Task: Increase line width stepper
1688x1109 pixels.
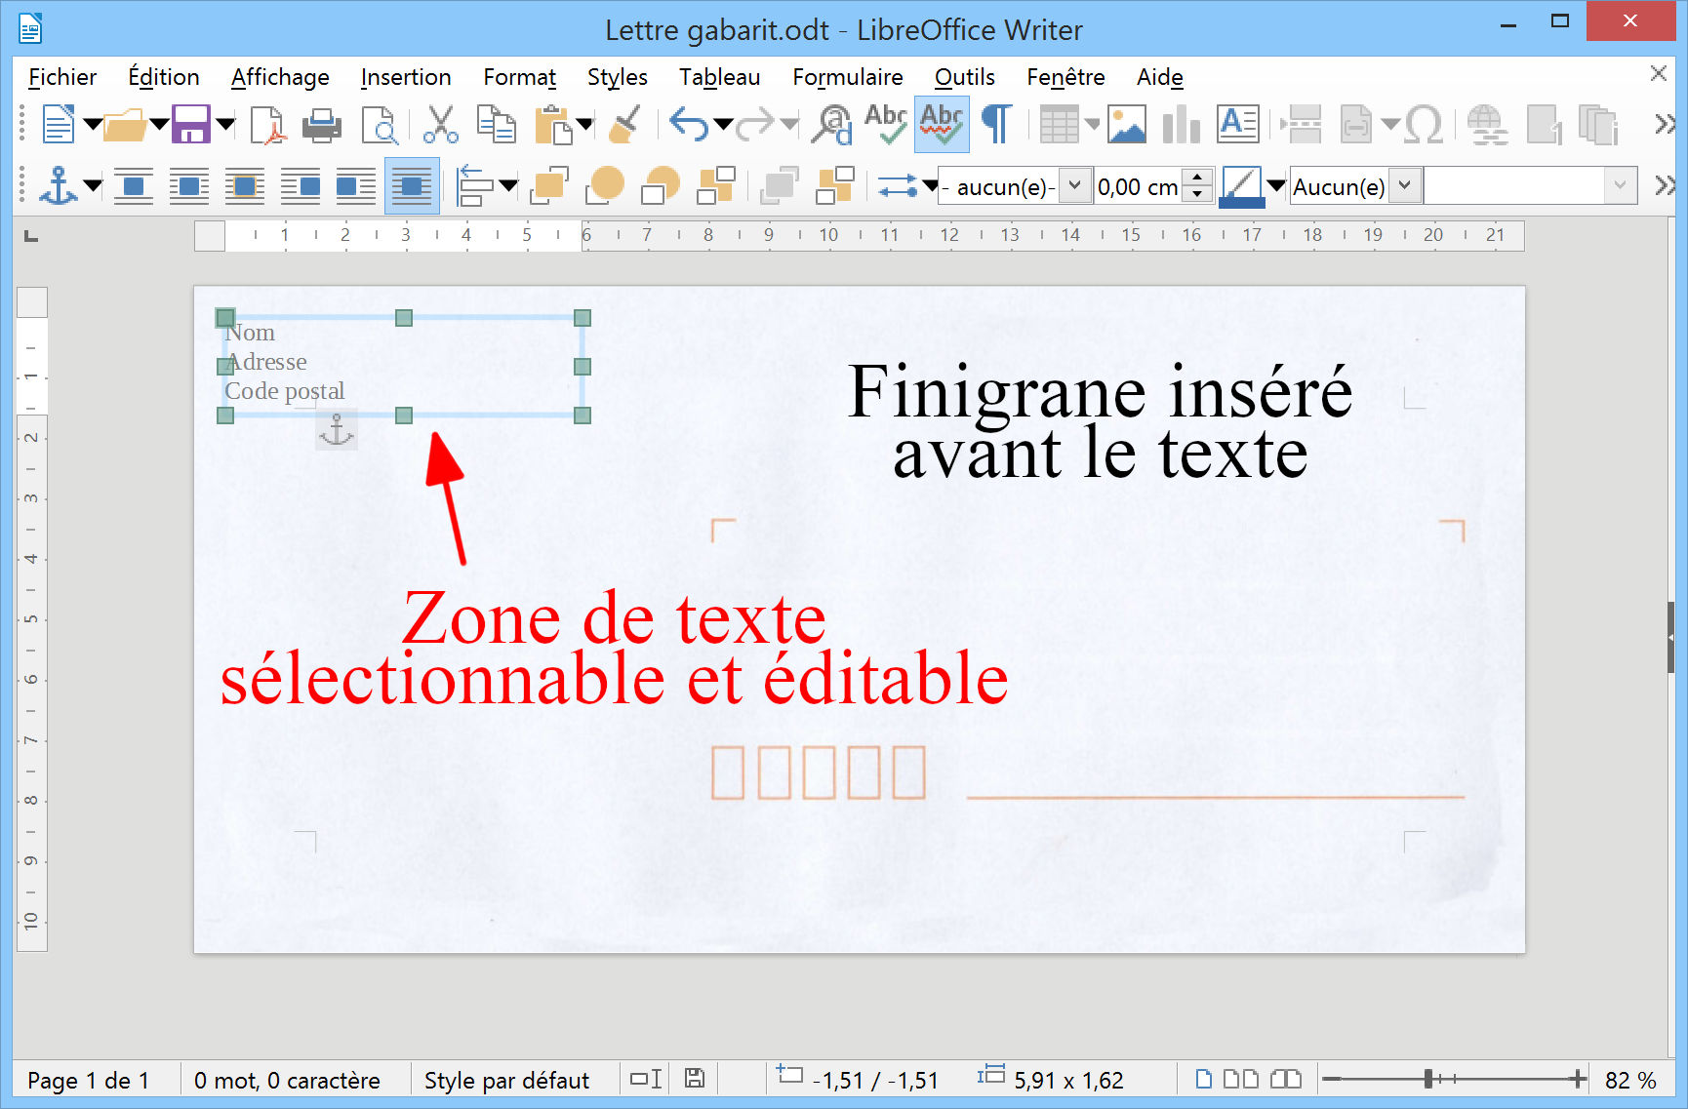Action: [x=1197, y=177]
